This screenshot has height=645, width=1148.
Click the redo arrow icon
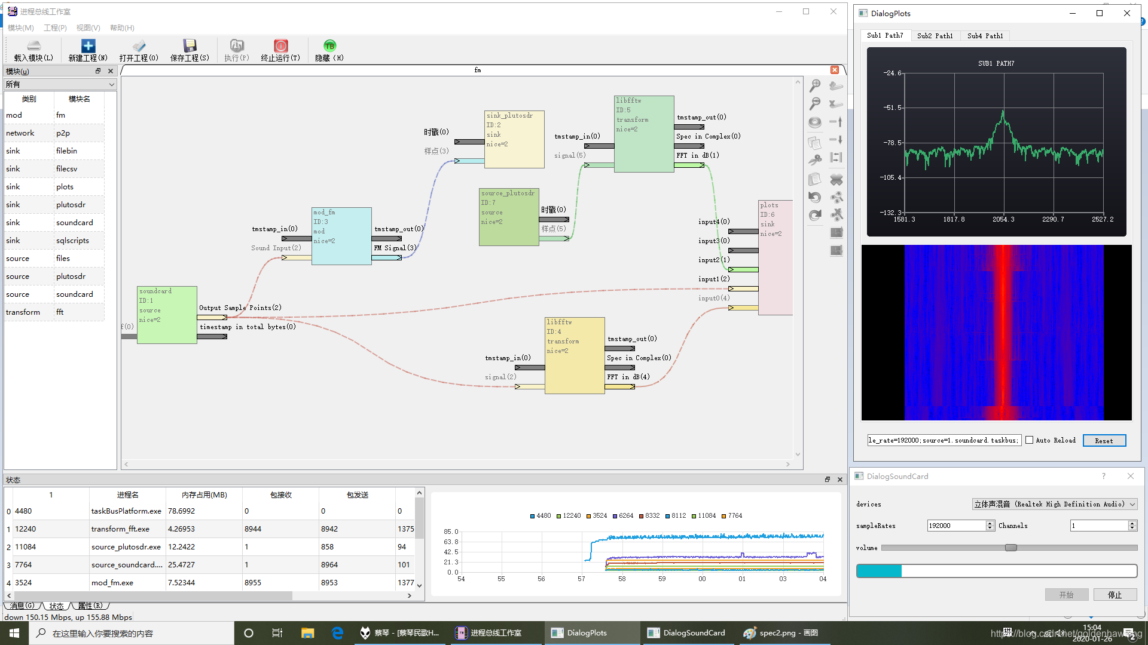click(x=814, y=216)
